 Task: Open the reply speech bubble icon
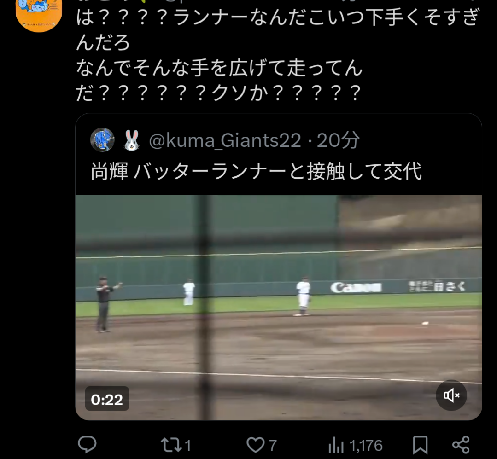tap(87, 444)
